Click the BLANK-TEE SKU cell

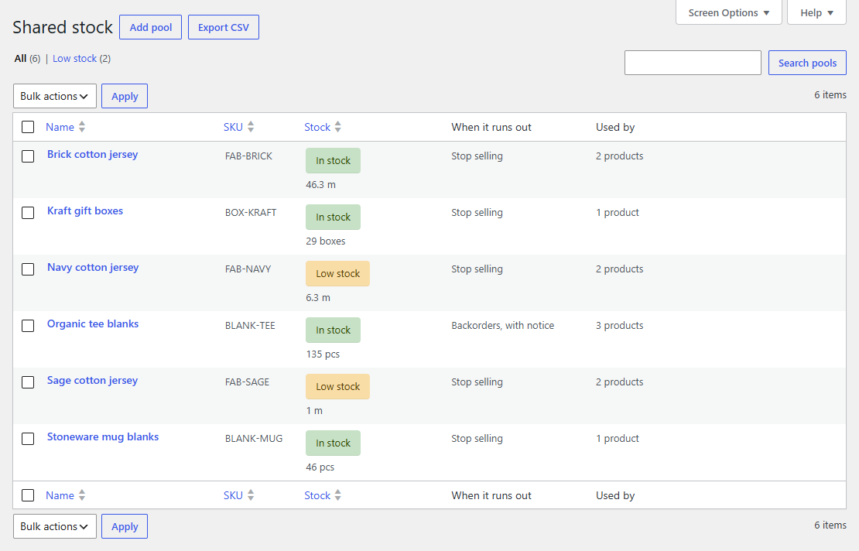pyautogui.click(x=251, y=325)
